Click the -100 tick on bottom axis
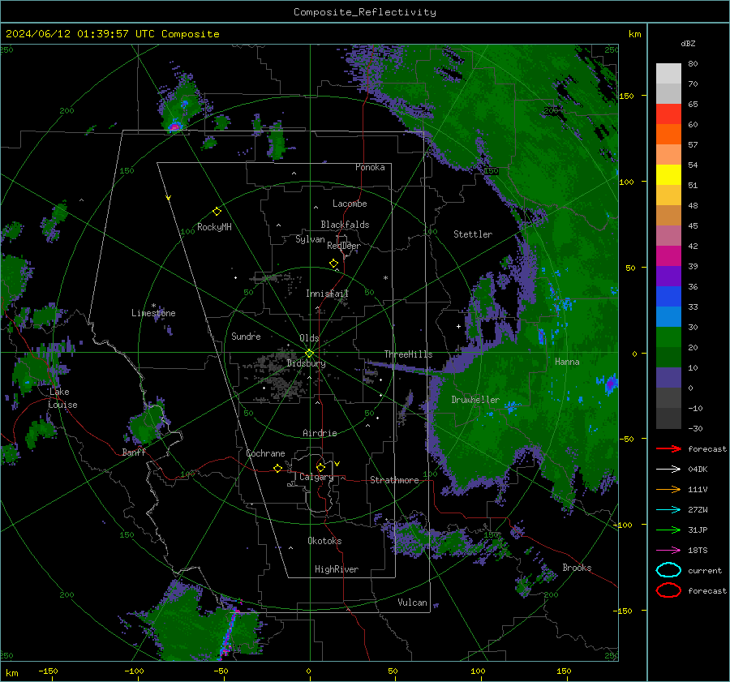The height and width of the screenshot is (682, 730). (x=134, y=671)
